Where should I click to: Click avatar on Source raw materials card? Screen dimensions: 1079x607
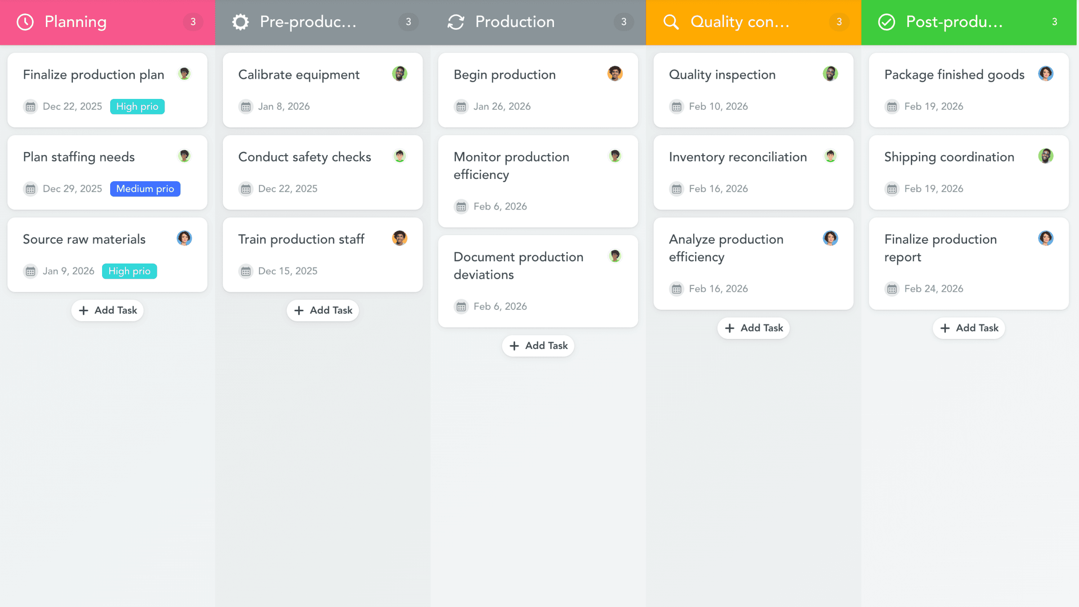pyautogui.click(x=184, y=238)
